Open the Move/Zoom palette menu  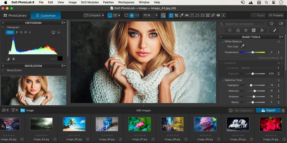coord(63,66)
